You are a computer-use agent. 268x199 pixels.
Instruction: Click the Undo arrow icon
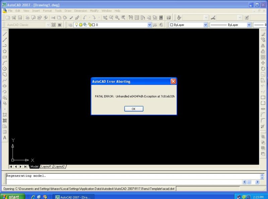click(85, 17)
